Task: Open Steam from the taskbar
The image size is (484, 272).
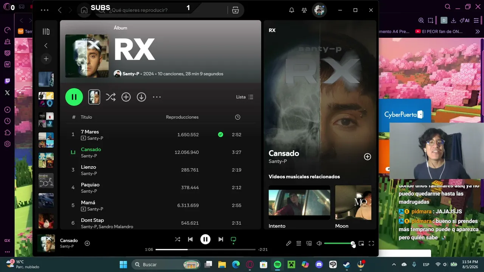Action: (347, 264)
